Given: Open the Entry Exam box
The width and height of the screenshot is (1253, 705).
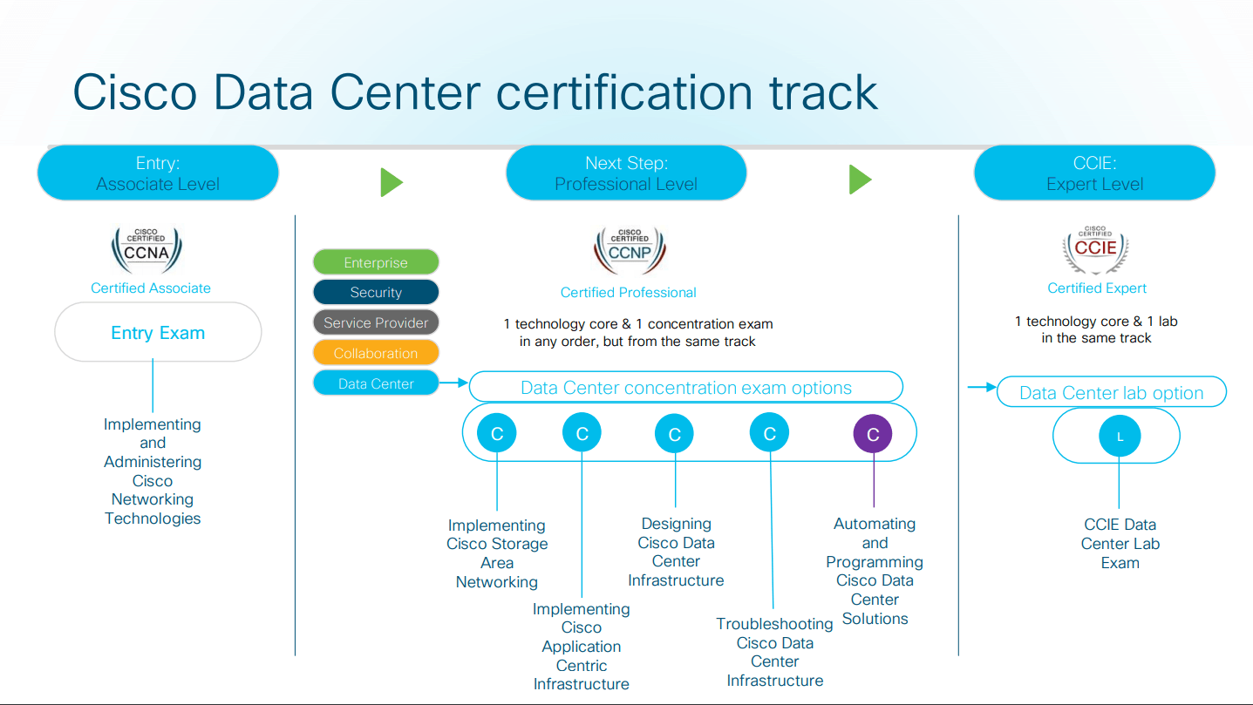Looking at the screenshot, I should point(158,332).
